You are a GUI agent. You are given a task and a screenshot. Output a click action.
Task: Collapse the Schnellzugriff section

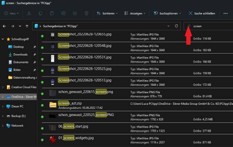(x=3, y=39)
